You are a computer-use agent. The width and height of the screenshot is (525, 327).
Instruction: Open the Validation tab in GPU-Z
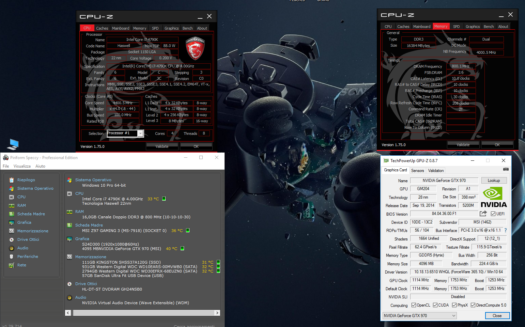(x=436, y=171)
